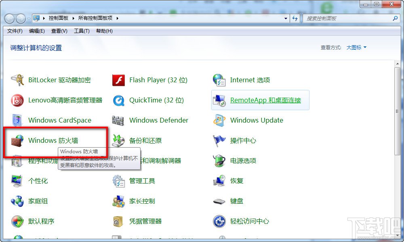Open the Windows Update text link

pyautogui.click(x=257, y=120)
